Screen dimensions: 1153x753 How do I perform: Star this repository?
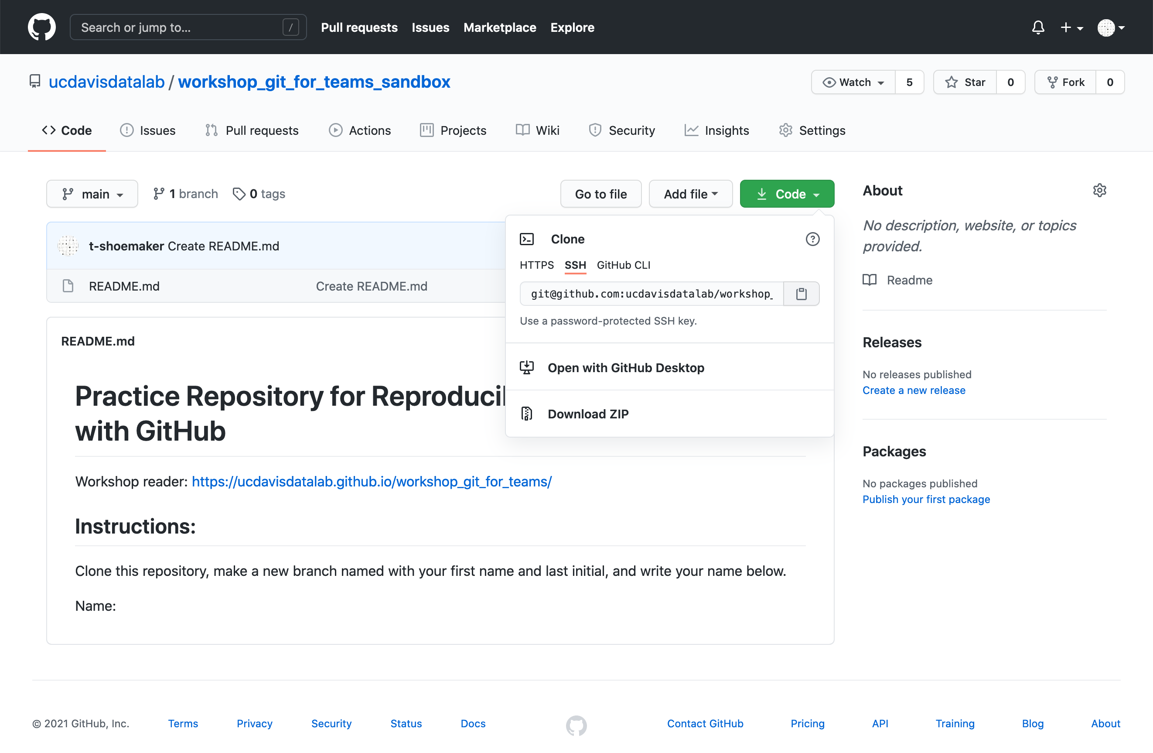click(x=965, y=82)
